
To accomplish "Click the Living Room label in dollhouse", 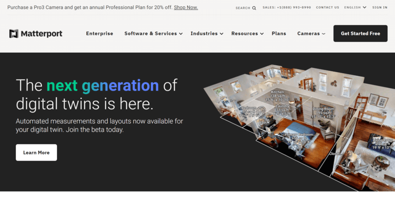I will tap(383, 144).
